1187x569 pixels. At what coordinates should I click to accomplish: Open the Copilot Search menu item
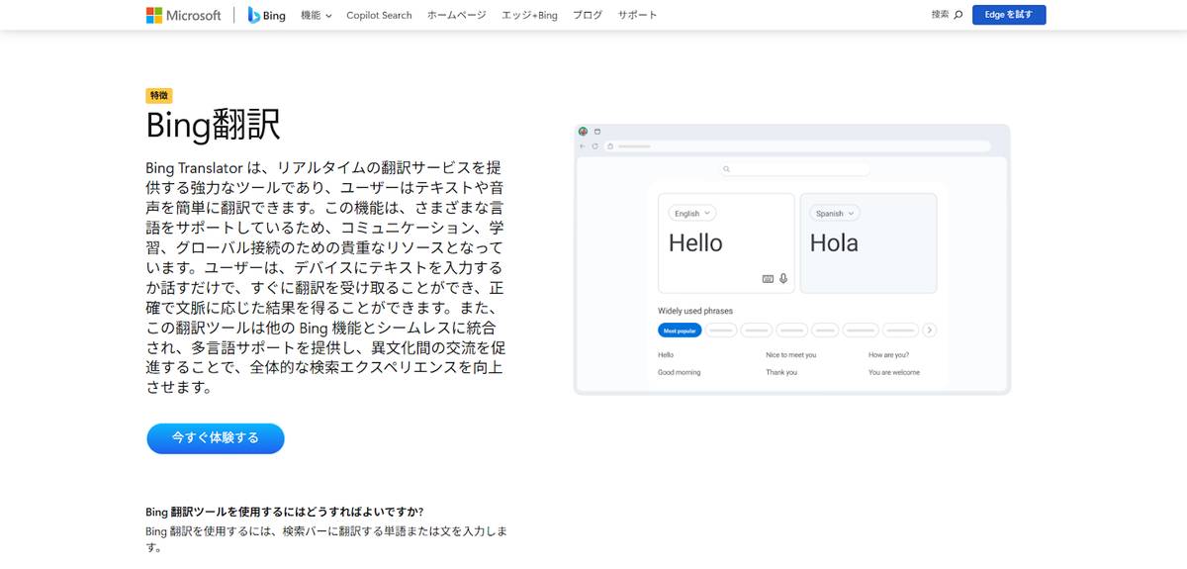pos(379,15)
